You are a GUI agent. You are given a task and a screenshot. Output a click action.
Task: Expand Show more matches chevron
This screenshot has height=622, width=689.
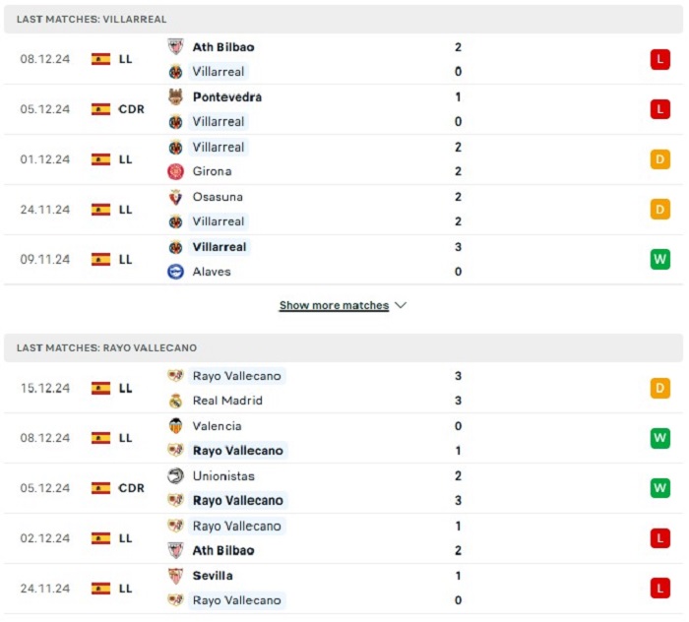coord(401,305)
